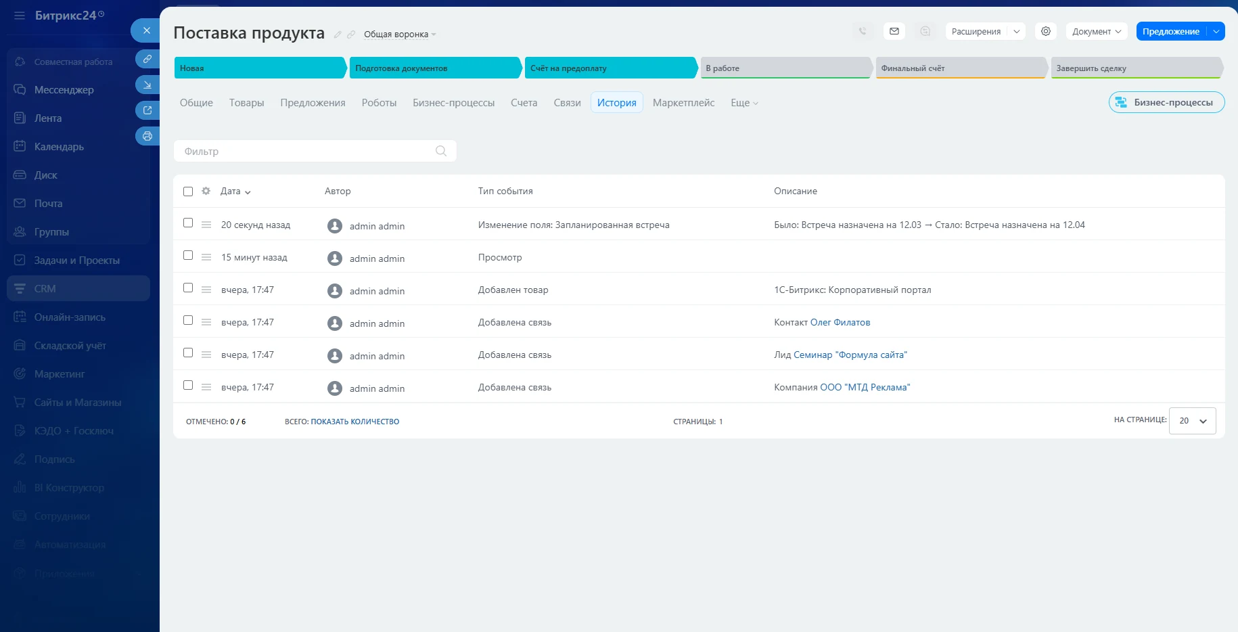Click the row menu icon for the 20 секунд назад entry
Image resolution: width=1238 pixels, height=632 pixels.
coord(206,225)
